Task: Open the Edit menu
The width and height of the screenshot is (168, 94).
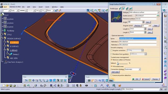Action: tap(29, 7)
